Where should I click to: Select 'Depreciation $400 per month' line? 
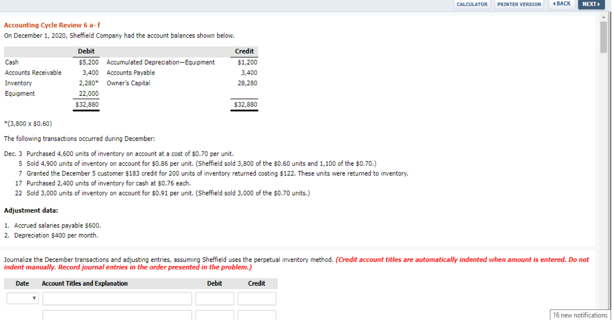52,236
